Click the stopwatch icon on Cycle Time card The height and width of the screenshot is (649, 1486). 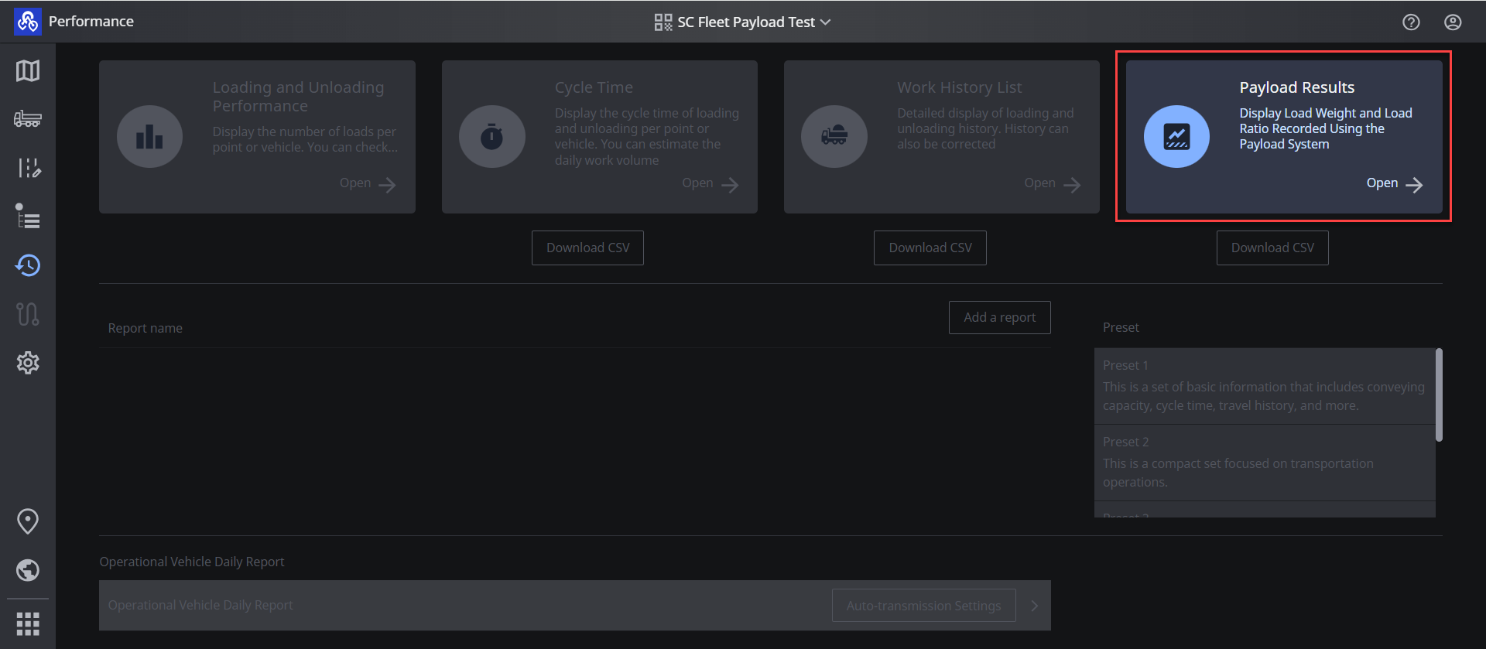click(x=492, y=136)
